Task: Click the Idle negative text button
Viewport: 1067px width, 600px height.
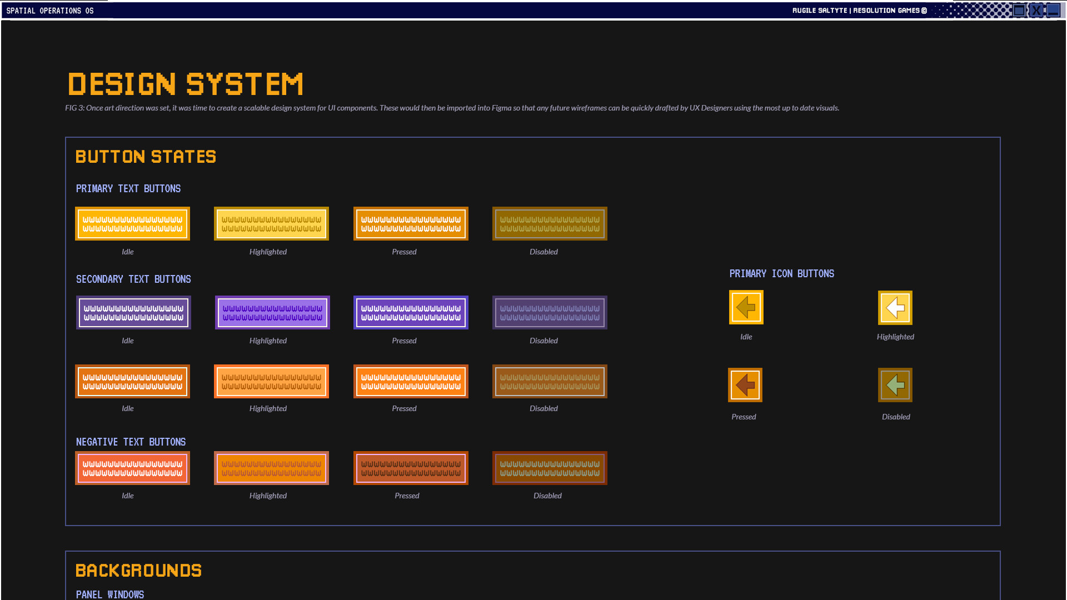Action: pyautogui.click(x=132, y=468)
